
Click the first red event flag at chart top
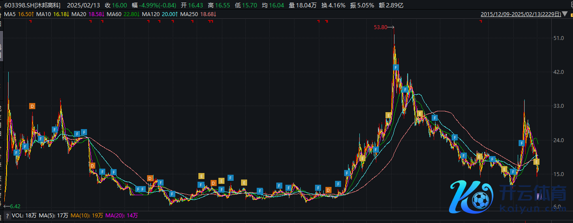click(x=30, y=21)
